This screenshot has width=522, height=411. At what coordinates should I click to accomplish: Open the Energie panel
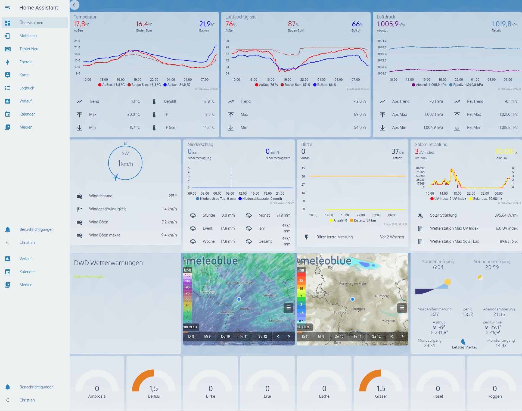pos(35,62)
